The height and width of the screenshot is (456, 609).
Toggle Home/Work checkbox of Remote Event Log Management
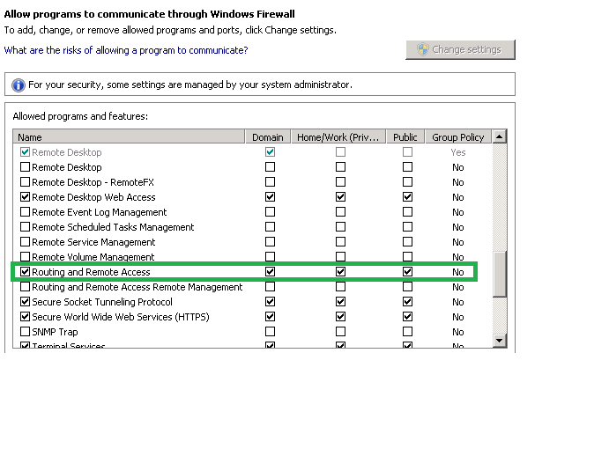click(340, 212)
